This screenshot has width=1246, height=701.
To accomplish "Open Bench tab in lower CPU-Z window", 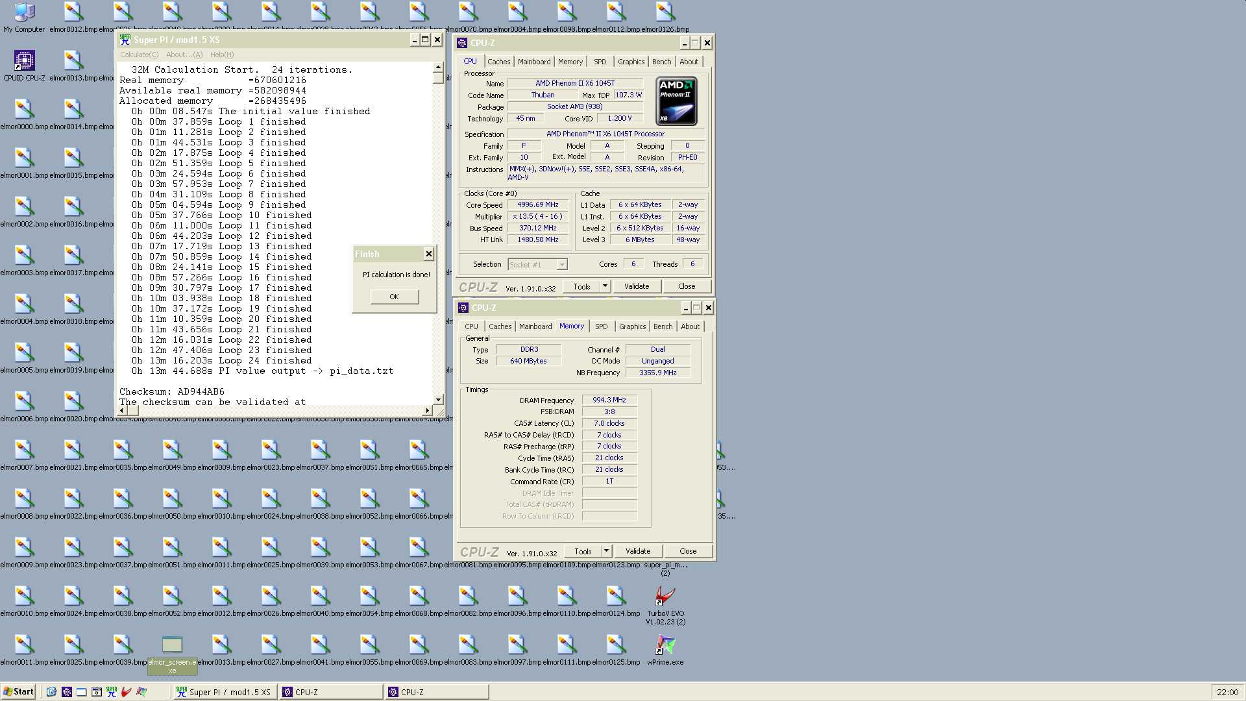I will 663,326.
